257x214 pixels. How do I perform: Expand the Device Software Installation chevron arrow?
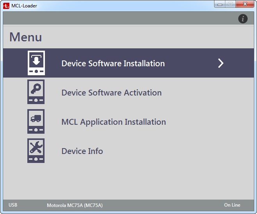click(x=221, y=63)
